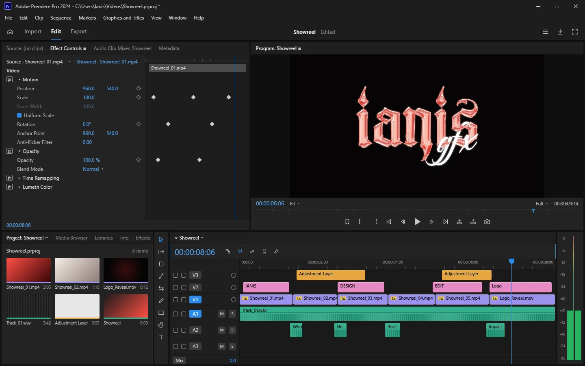Select the Razor tool
This screenshot has height=366, width=585.
[161, 276]
